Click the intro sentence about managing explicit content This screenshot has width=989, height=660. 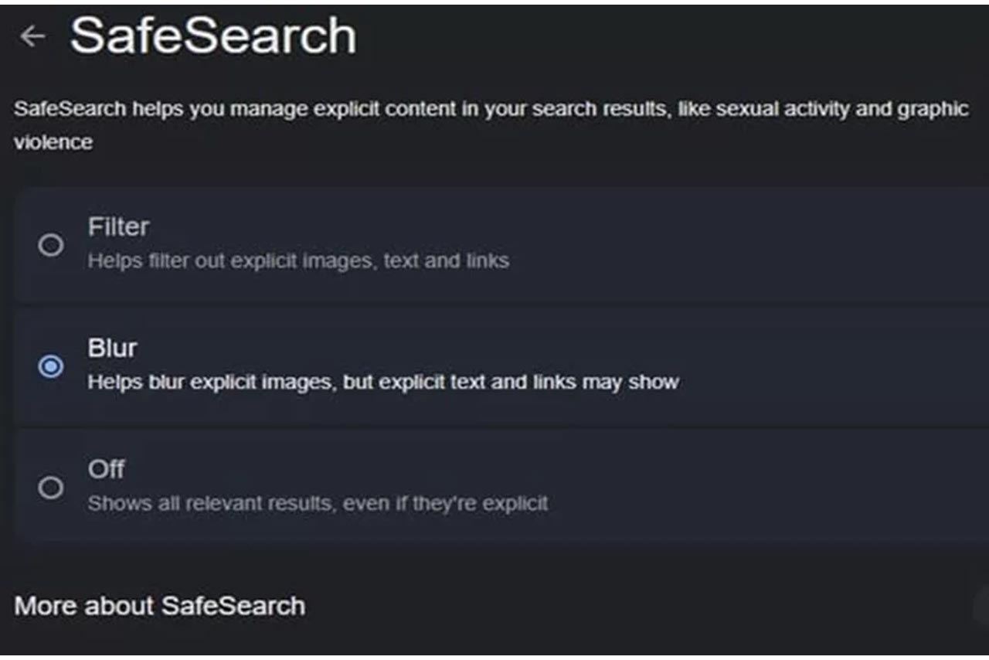click(491, 125)
